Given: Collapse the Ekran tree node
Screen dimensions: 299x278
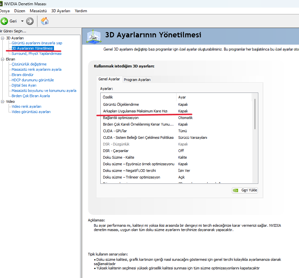Looking at the screenshot, I should [x=2, y=59].
